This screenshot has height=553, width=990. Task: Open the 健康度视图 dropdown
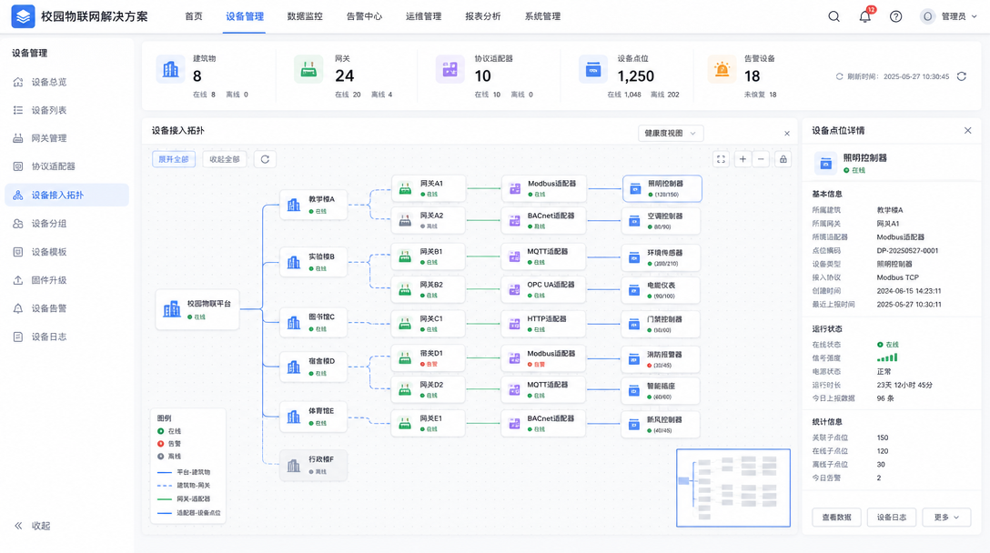671,133
